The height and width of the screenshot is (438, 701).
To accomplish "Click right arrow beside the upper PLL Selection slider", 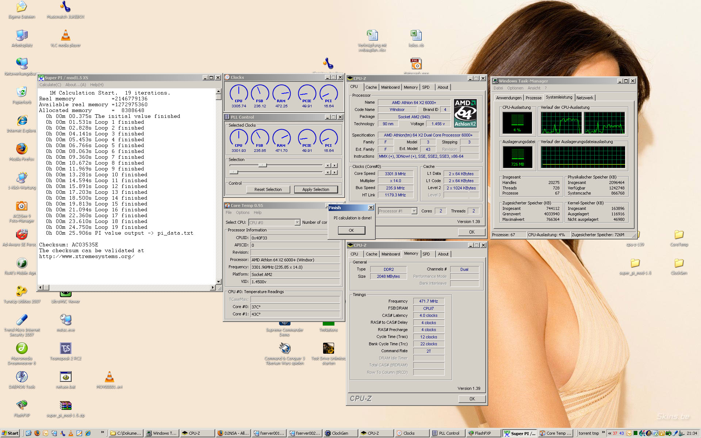I will coord(334,165).
